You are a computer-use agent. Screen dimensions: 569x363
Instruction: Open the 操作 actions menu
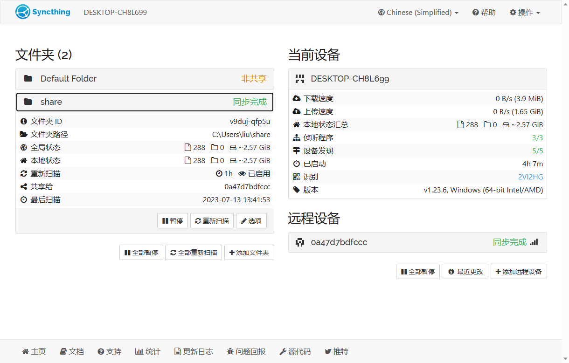[525, 13]
